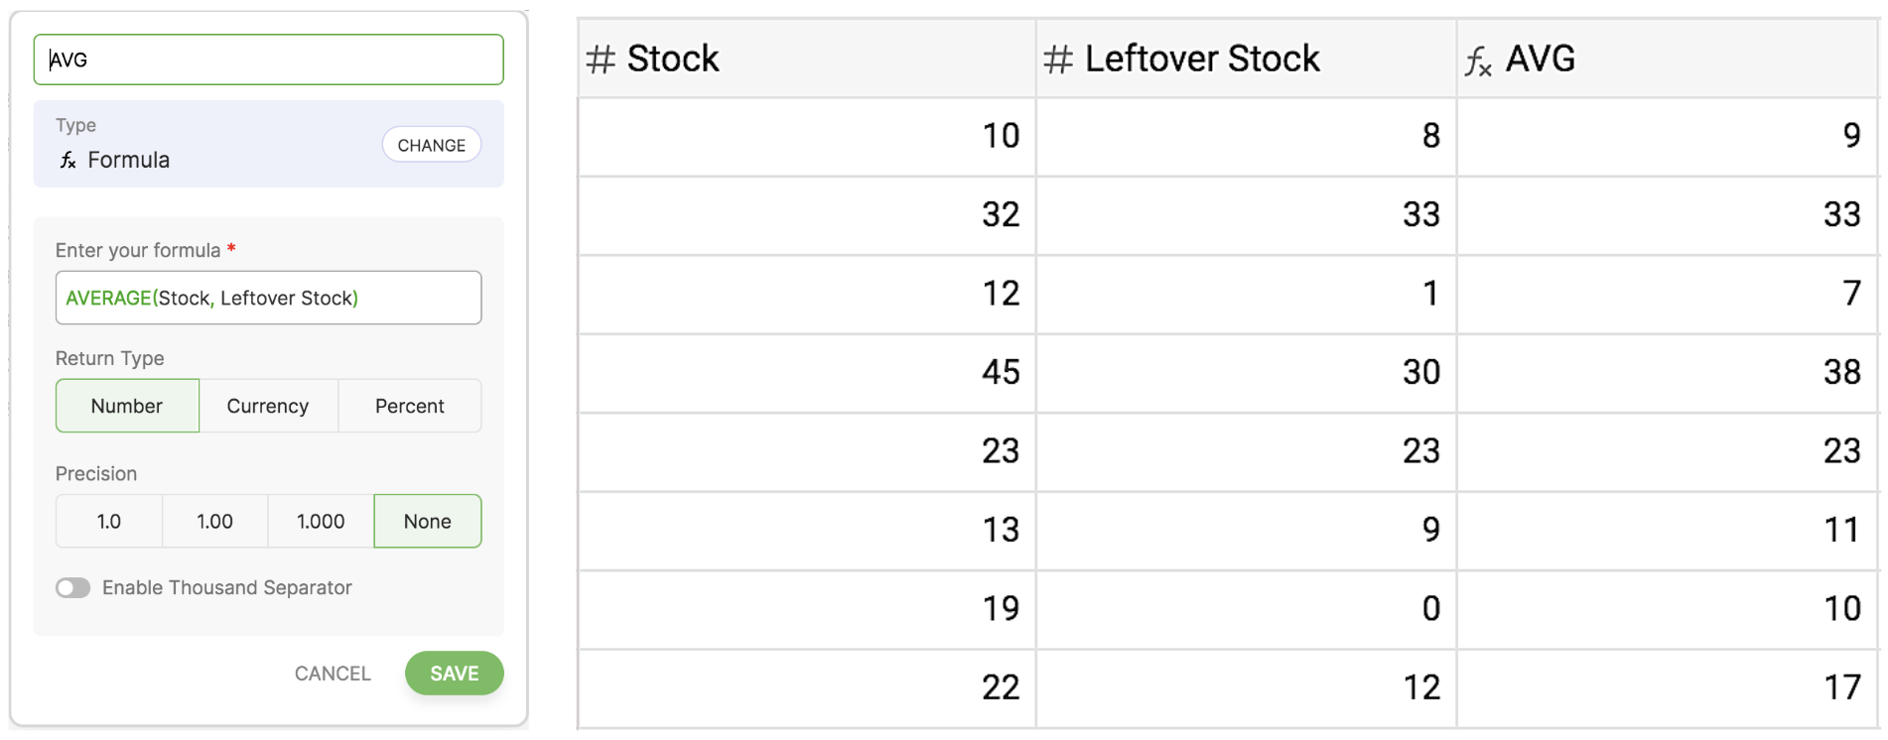This screenshot has width=1888, height=740.
Task: Edit the AVERAGE formula input field
Action: pos(268,298)
